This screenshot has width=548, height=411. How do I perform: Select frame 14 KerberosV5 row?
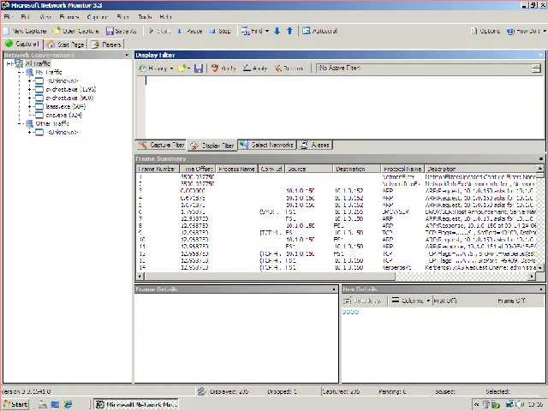(337, 268)
